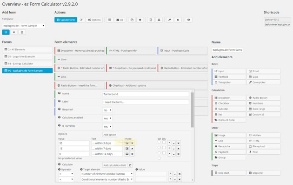Open 'Number of elements (Radio Button)' target dropdown
Viewport: 293px width, 185px height.
[x=107, y=174]
